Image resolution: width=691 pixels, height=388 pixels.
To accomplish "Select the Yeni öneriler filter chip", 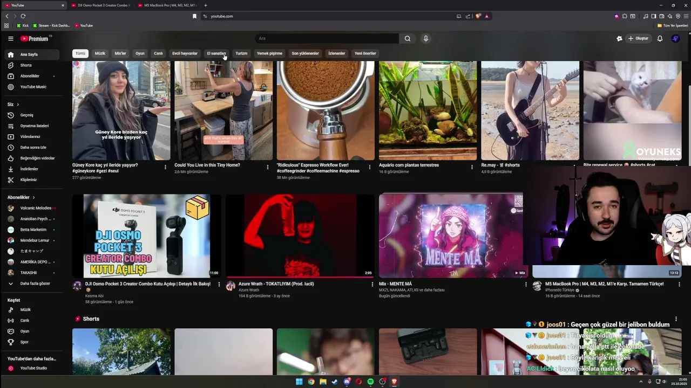I will click(365, 53).
